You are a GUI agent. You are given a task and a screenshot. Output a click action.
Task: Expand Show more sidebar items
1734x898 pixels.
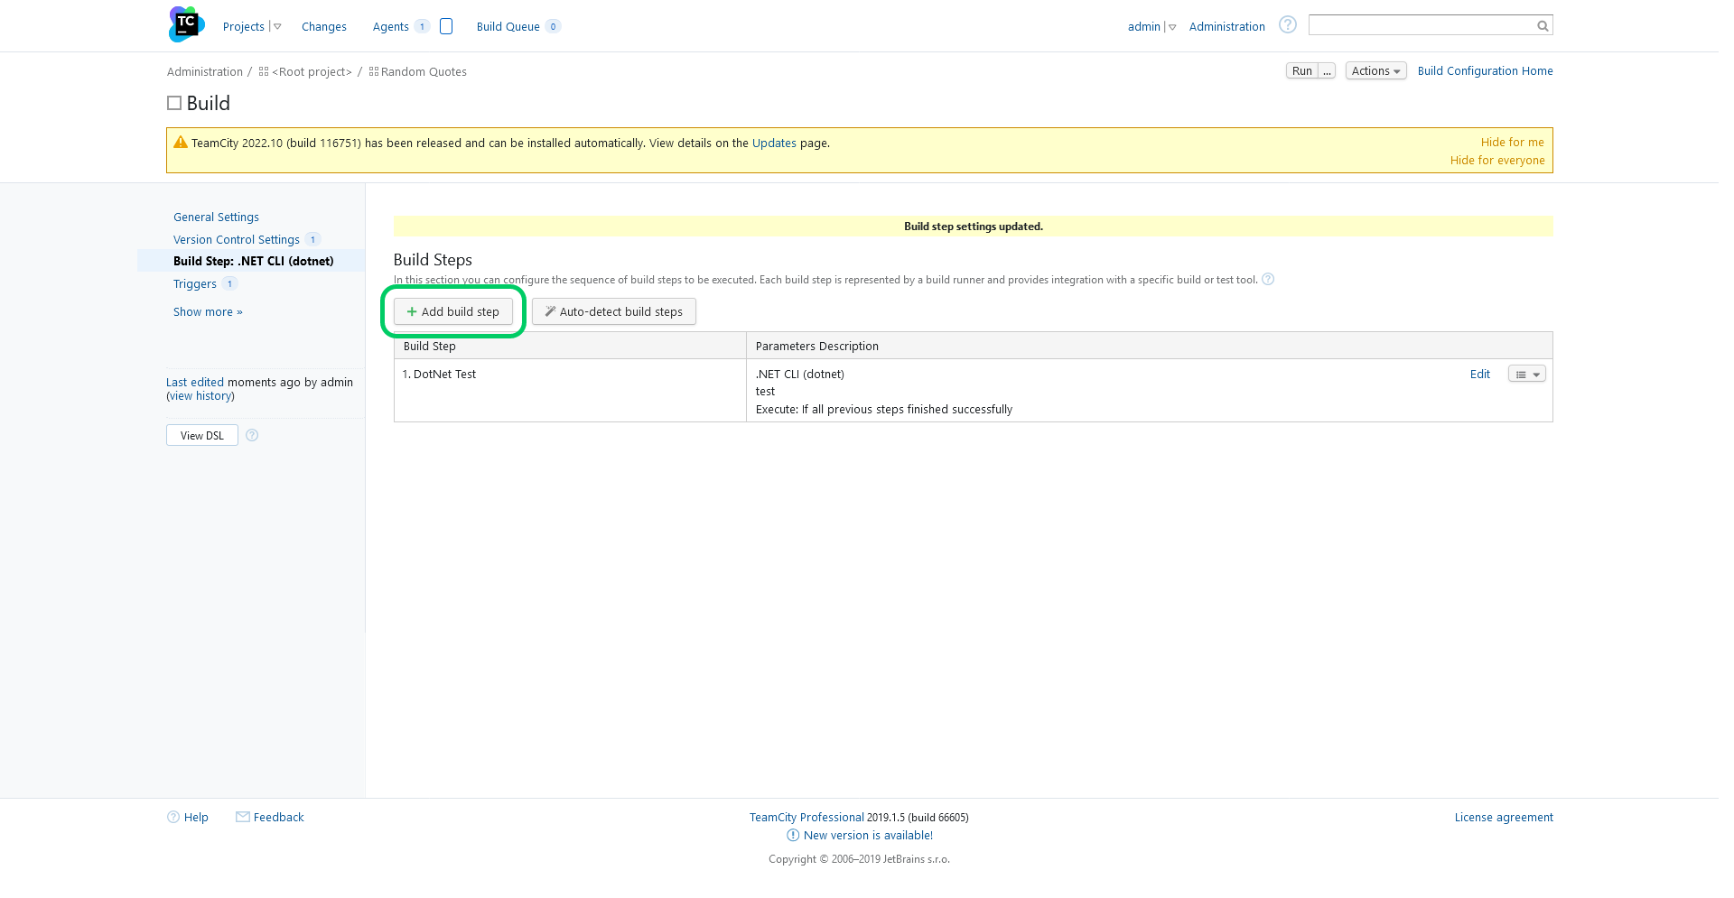pos(208,312)
